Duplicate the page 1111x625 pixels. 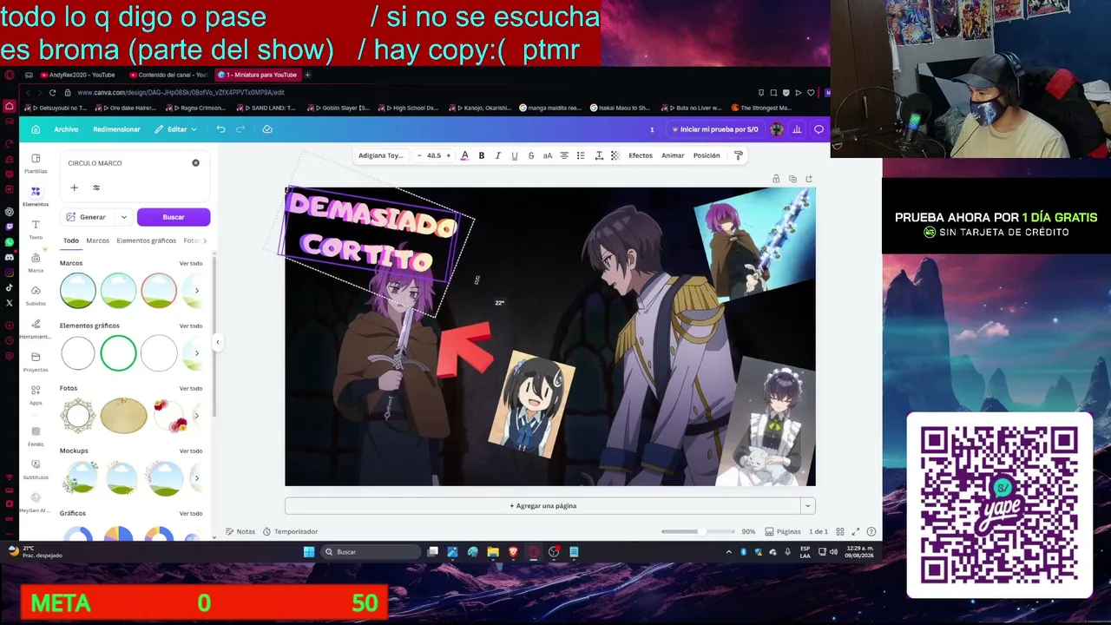pos(792,179)
